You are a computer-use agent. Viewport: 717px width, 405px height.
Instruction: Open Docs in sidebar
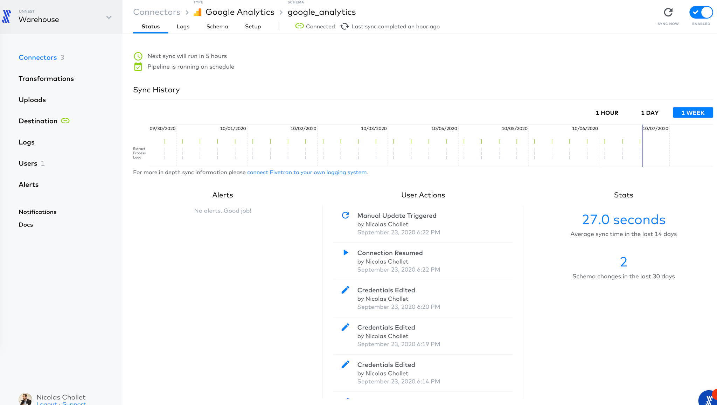[26, 225]
